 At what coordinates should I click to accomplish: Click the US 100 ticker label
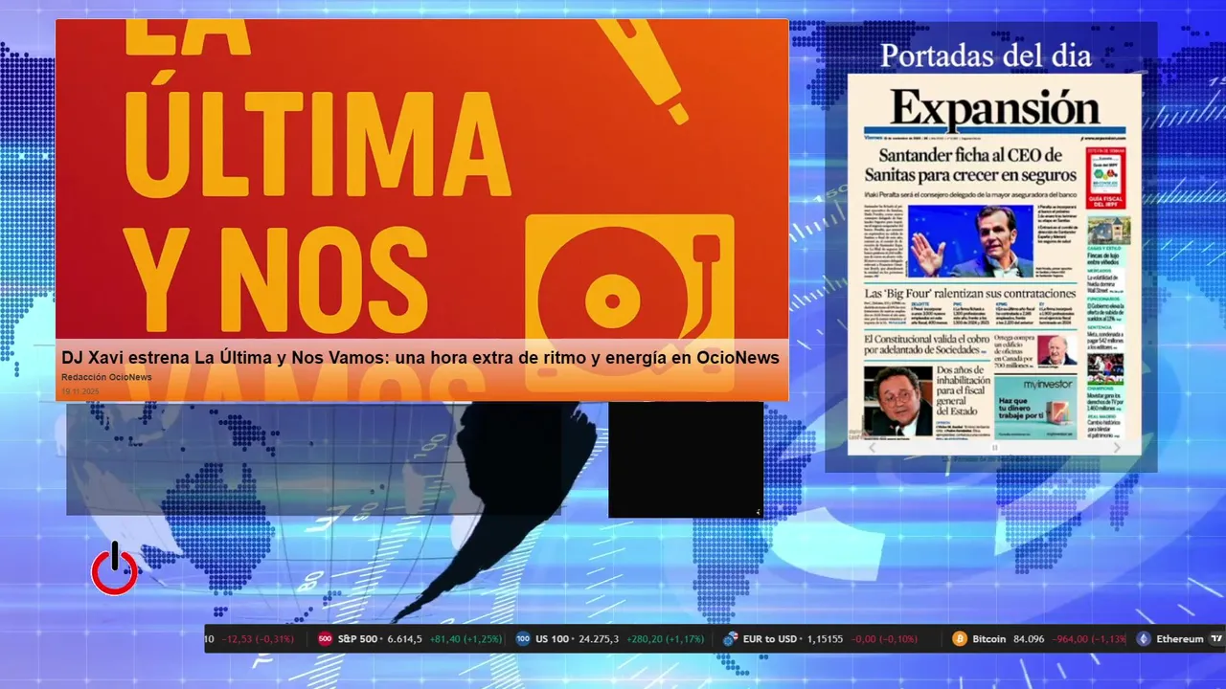click(553, 638)
